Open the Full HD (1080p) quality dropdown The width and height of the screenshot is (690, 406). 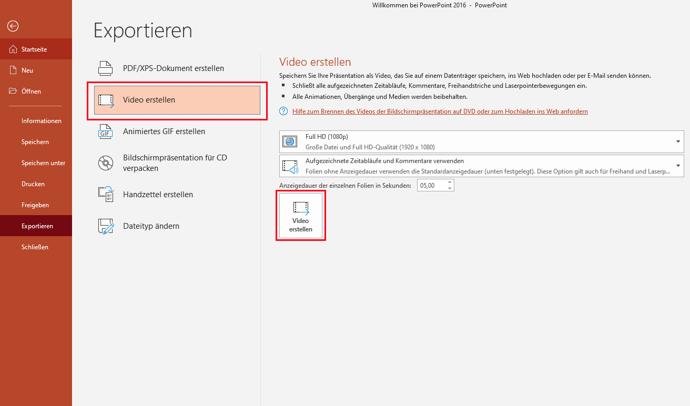[x=481, y=141]
